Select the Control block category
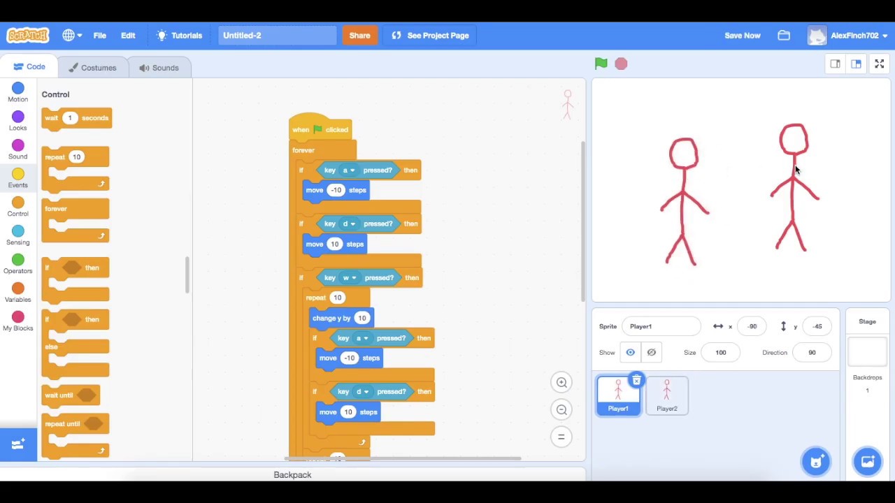The width and height of the screenshot is (895, 503). coord(18,206)
